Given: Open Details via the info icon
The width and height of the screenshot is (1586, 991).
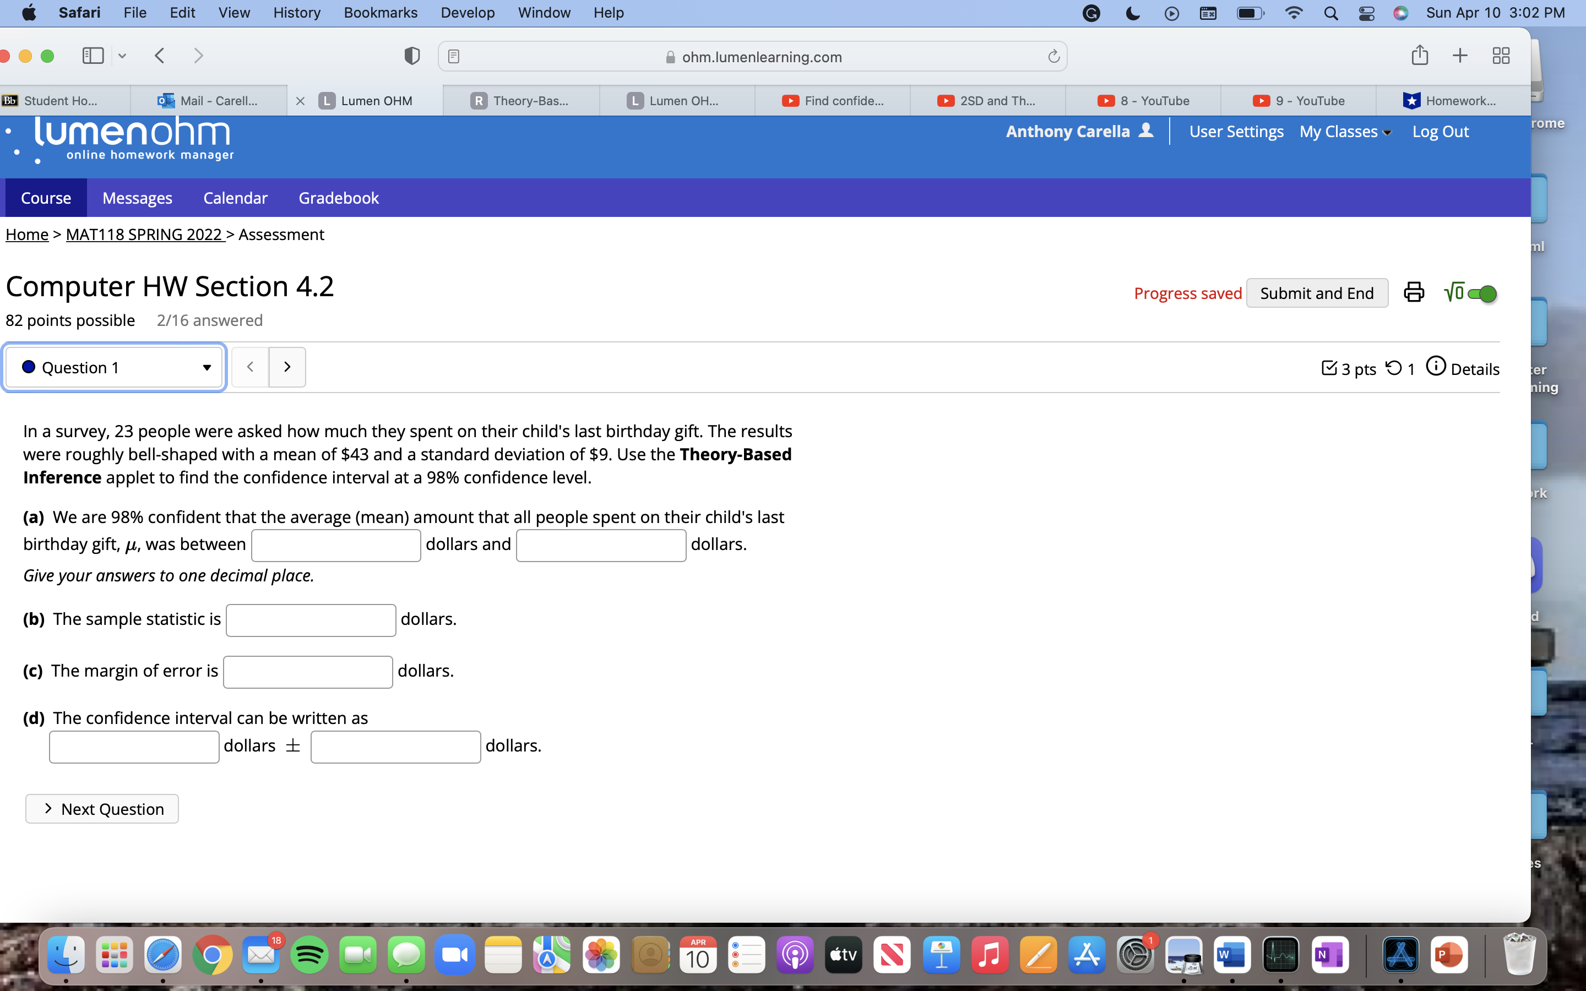Looking at the screenshot, I should (1436, 366).
